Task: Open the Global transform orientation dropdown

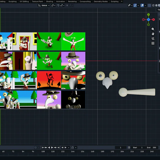Action: [x=44, y=5]
